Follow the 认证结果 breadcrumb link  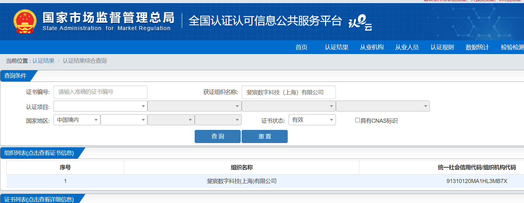tap(44, 61)
